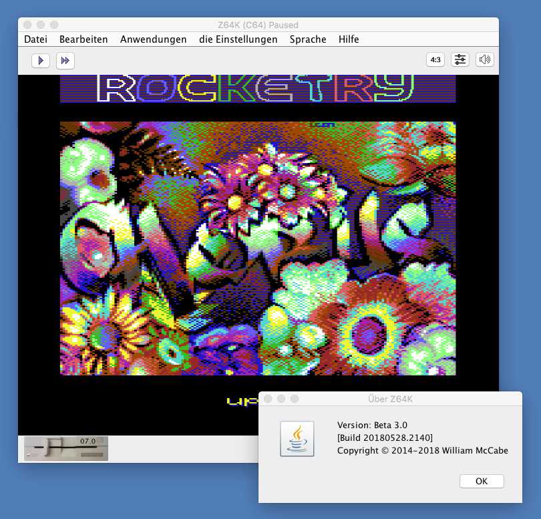This screenshot has width=541, height=519.
Task: Toggle the 4:3 aspect ratio button
Action: pos(435,59)
